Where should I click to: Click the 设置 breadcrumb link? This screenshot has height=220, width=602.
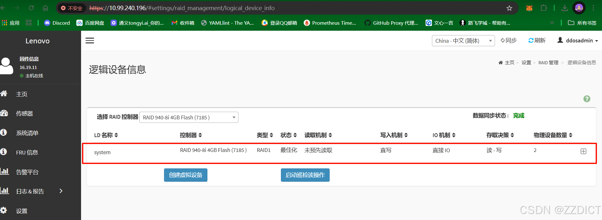point(526,63)
